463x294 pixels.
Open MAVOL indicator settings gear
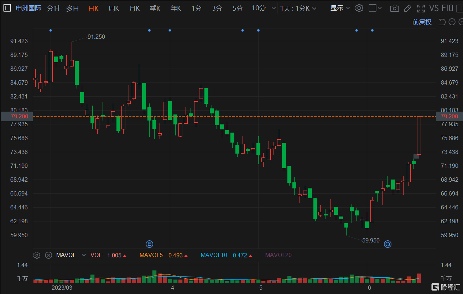pos(37,255)
